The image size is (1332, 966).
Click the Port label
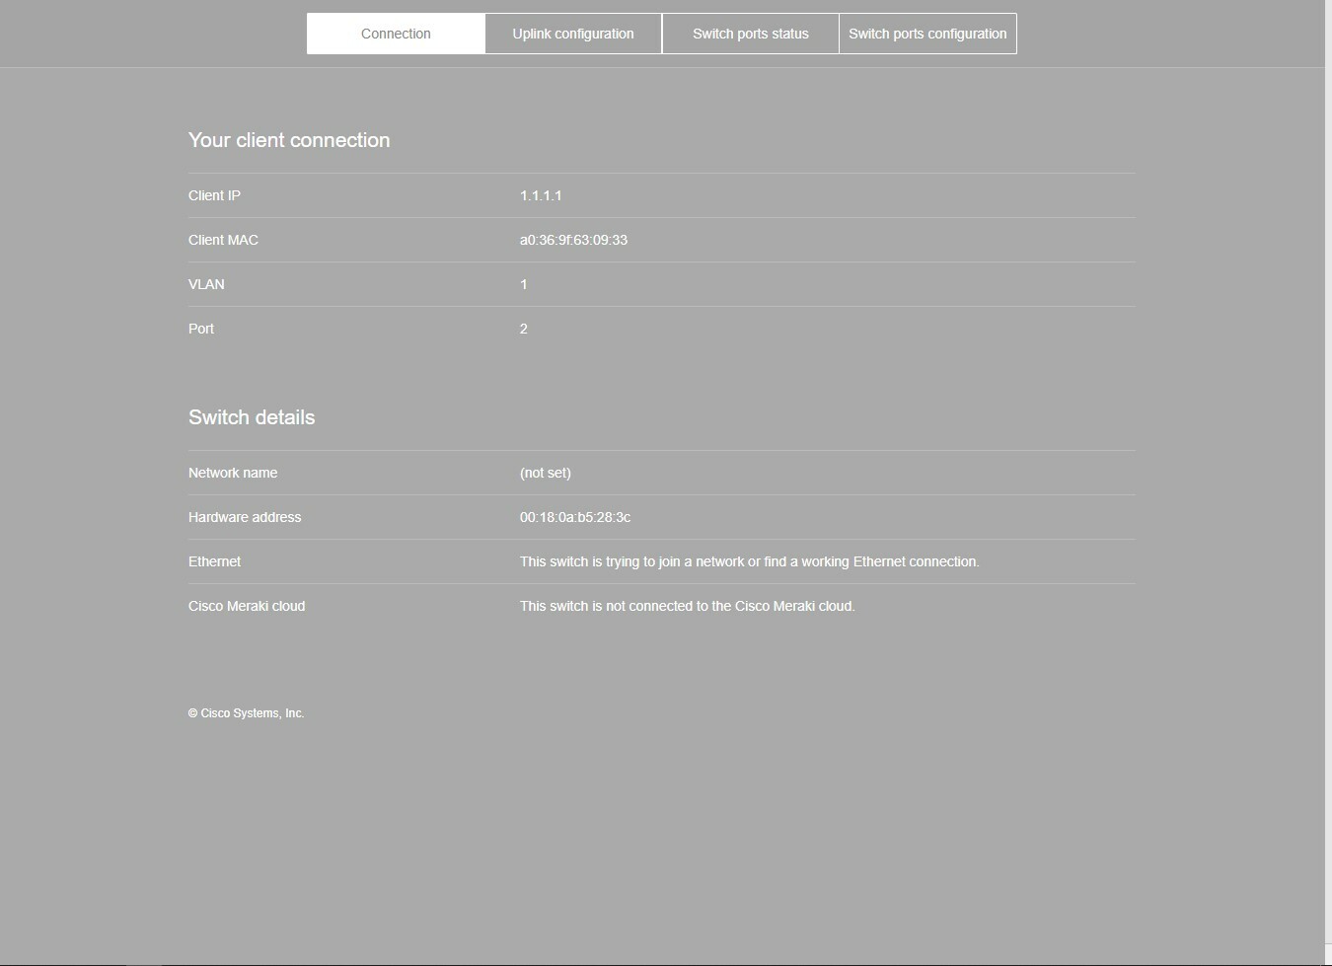(201, 329)
